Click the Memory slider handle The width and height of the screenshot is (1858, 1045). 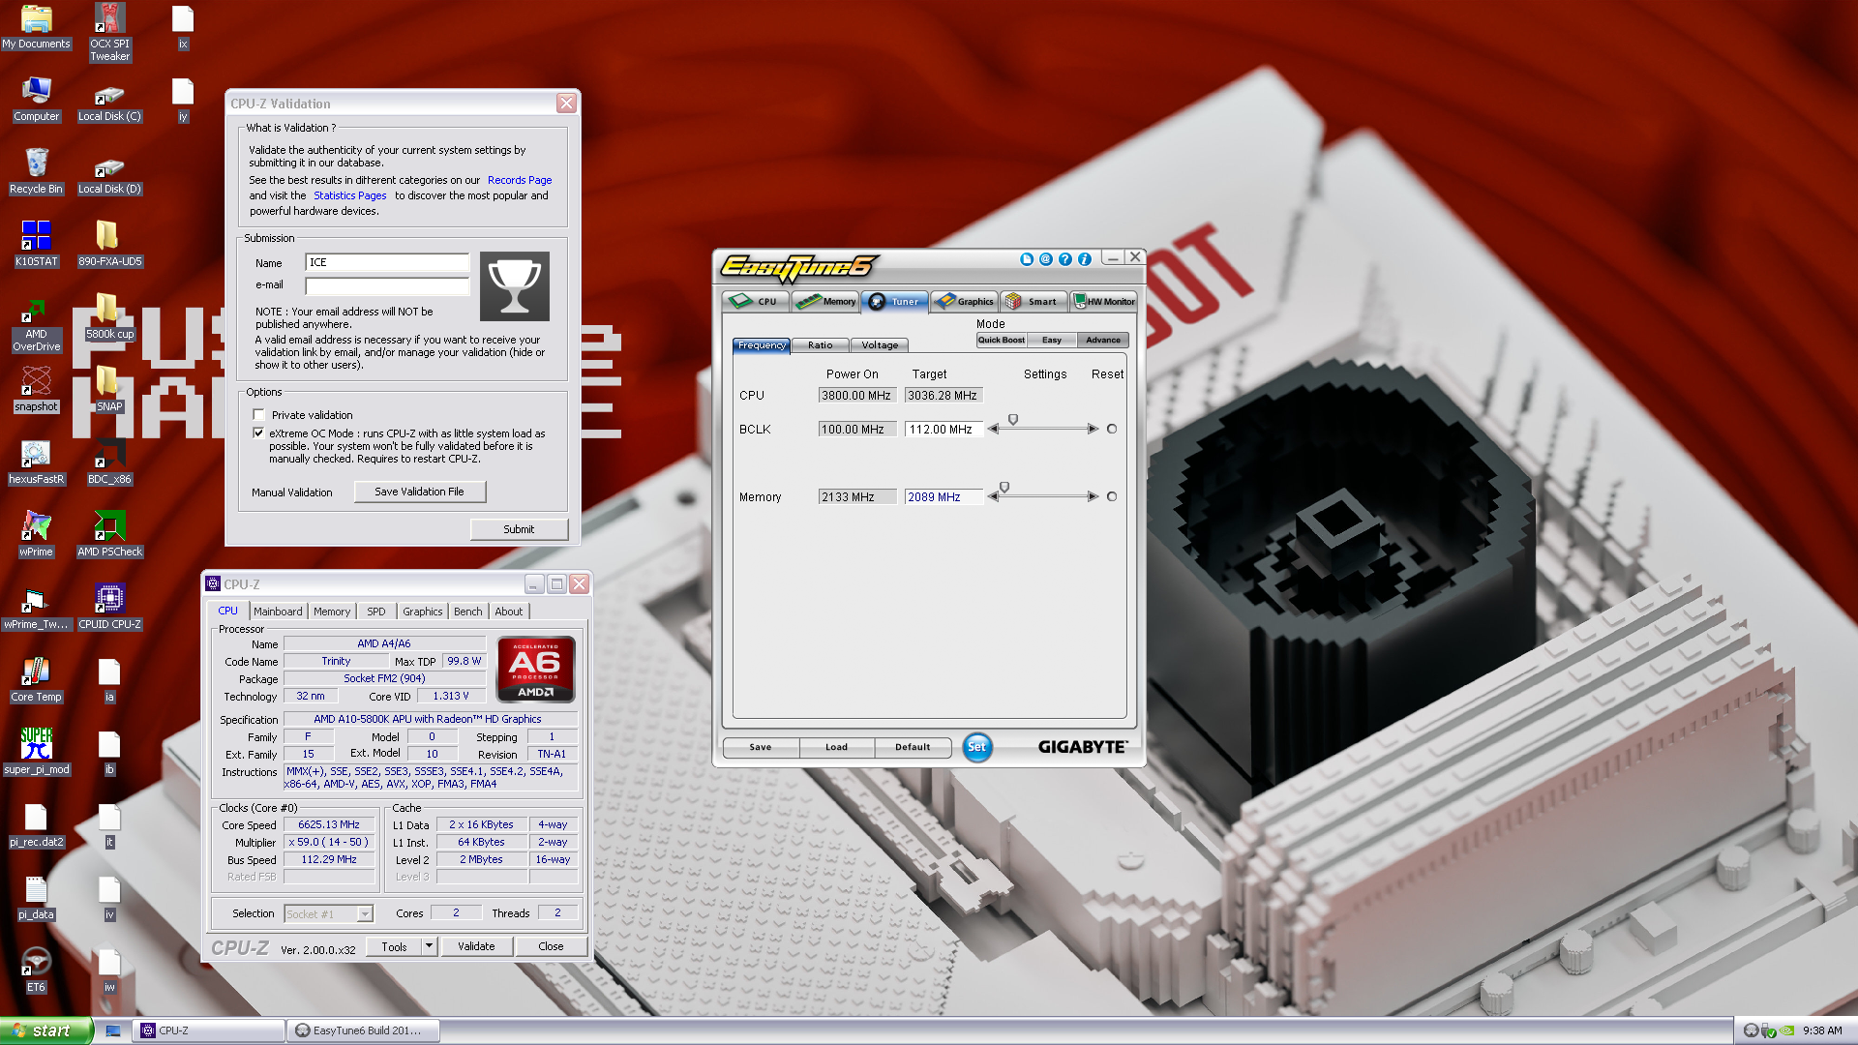[1004, 488]
